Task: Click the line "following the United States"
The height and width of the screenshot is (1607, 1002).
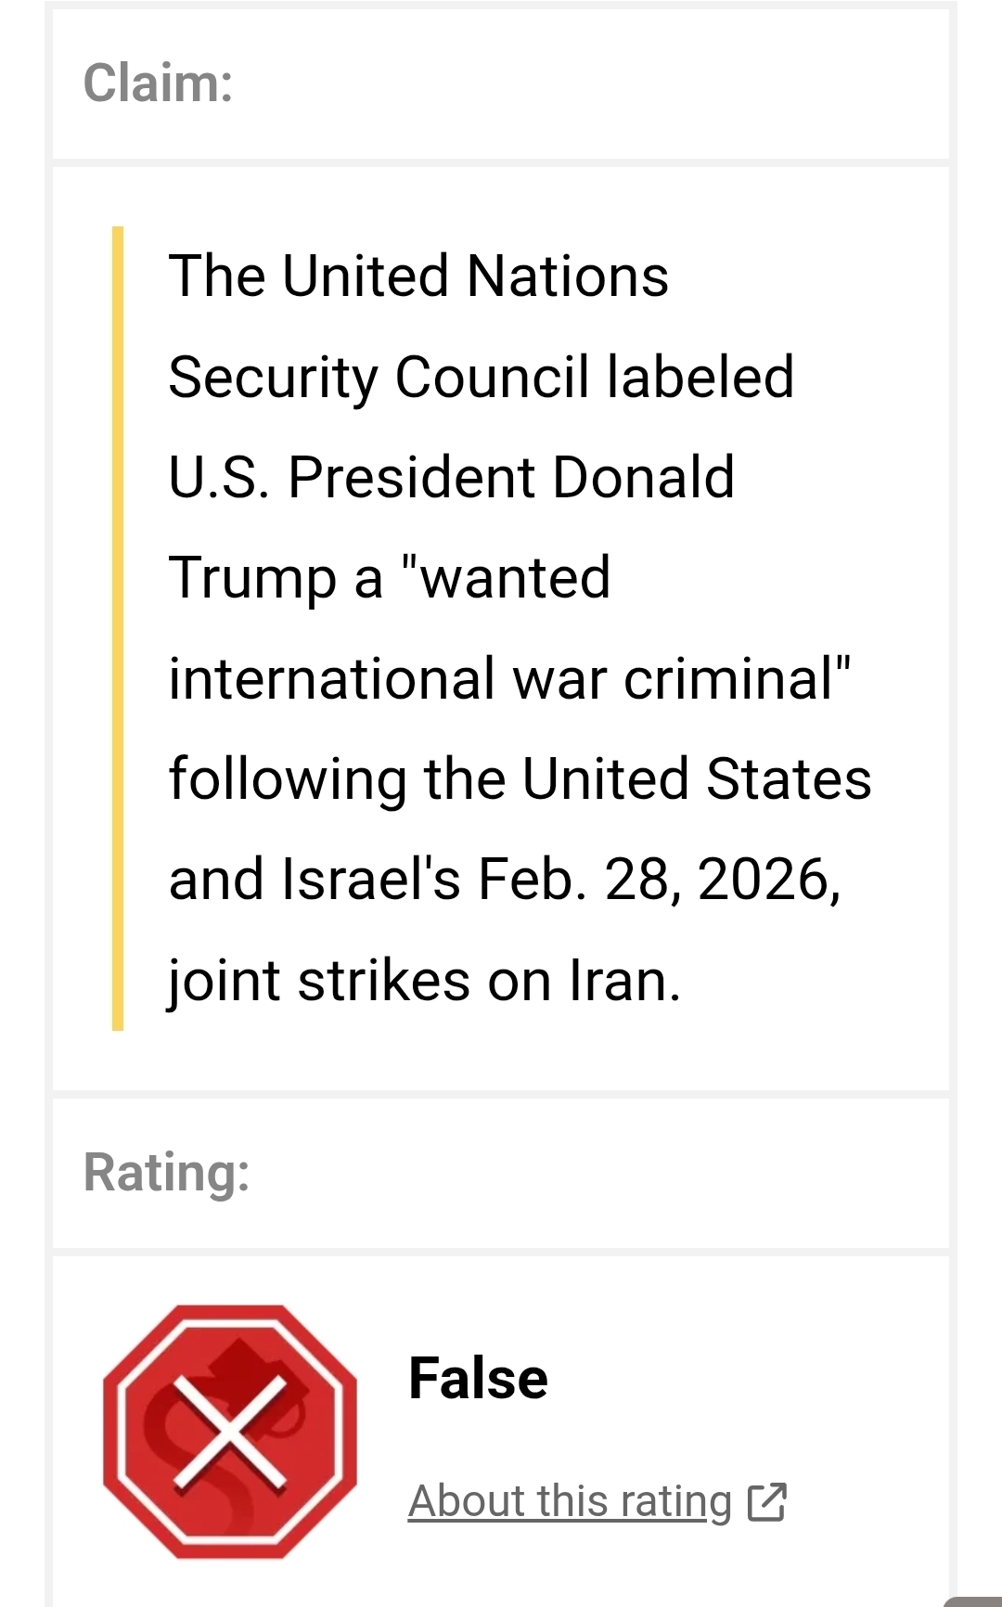Action: point(520,778)
